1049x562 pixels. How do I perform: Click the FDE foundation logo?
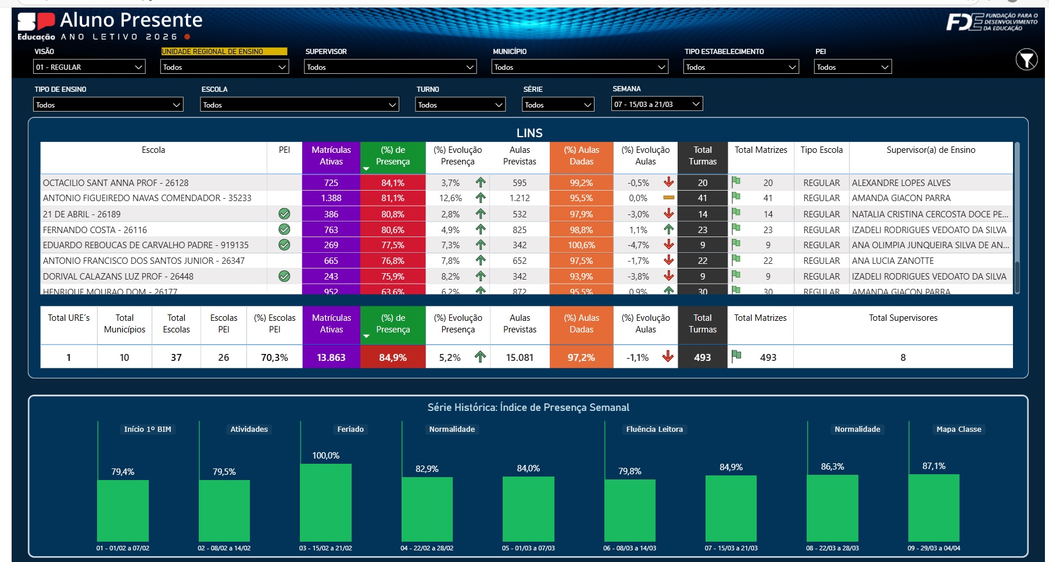(991, 22)
